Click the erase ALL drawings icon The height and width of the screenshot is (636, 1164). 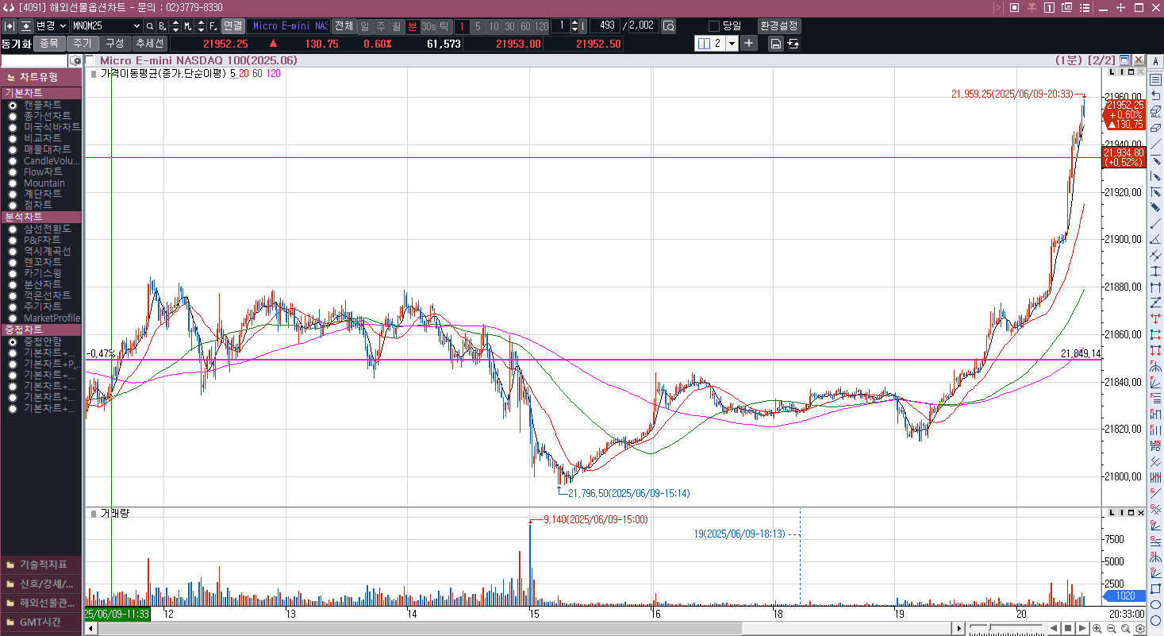click(x=1155, y=110)
